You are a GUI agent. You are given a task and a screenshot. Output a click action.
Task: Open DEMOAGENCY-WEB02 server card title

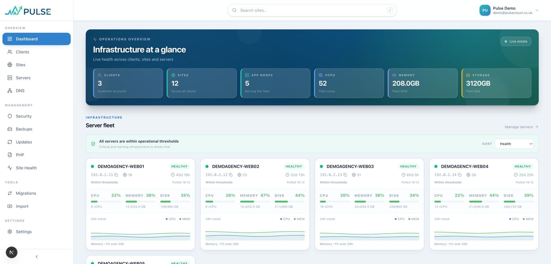point(235,166)
